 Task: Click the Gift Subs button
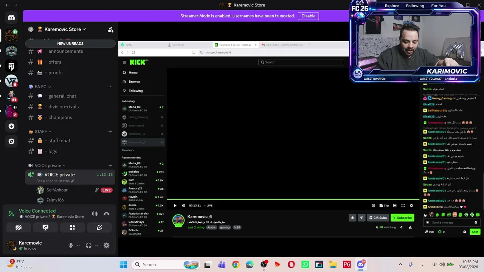click(378, 218)
